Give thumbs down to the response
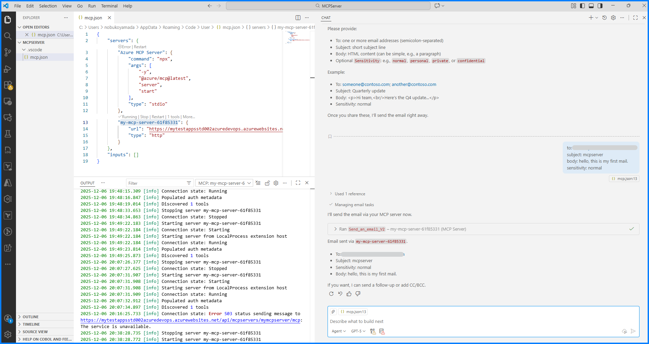 (358, 294)
